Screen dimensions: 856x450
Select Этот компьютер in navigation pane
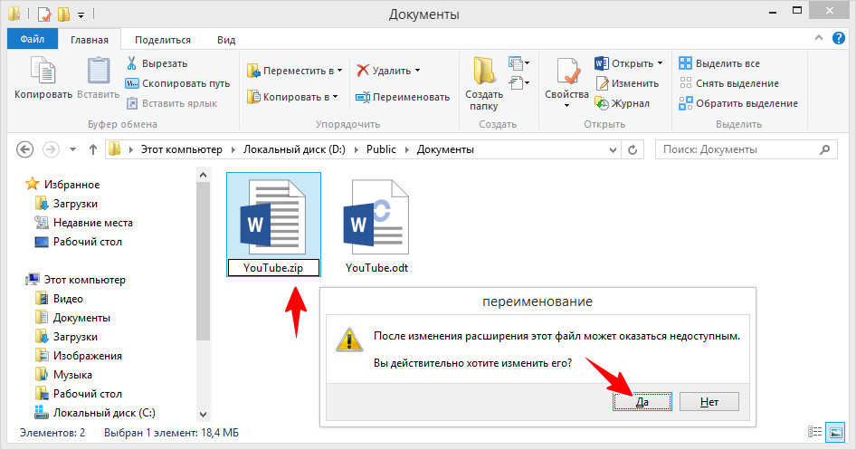(75, 280)
